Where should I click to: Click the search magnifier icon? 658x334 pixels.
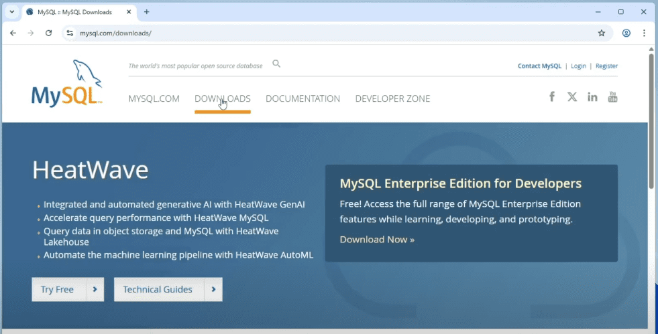pyautogui.click(x=276, y=64)
